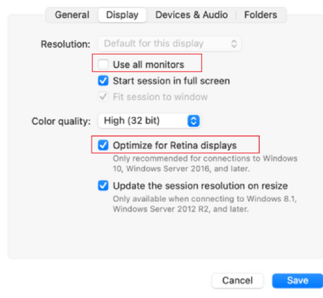Uncheck Start session in full screen
The width and height of the screenshot is (323, 298).
coord(103,81)
